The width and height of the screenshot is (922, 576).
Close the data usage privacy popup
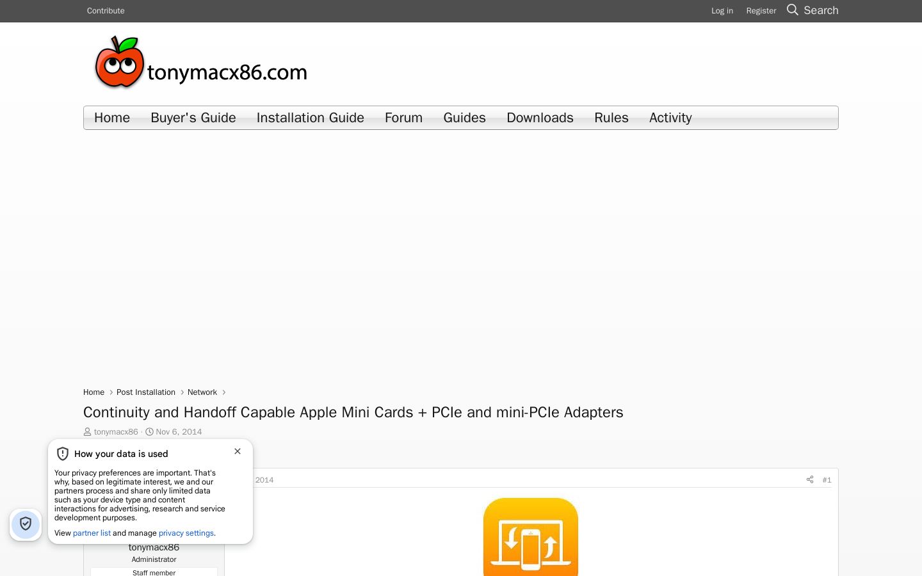coord(238,451)
